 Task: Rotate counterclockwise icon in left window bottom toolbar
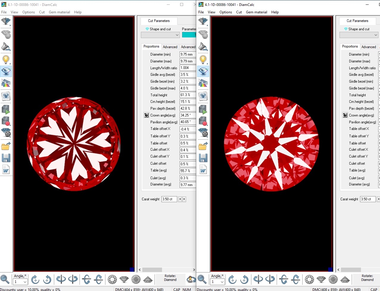point(47,279)
